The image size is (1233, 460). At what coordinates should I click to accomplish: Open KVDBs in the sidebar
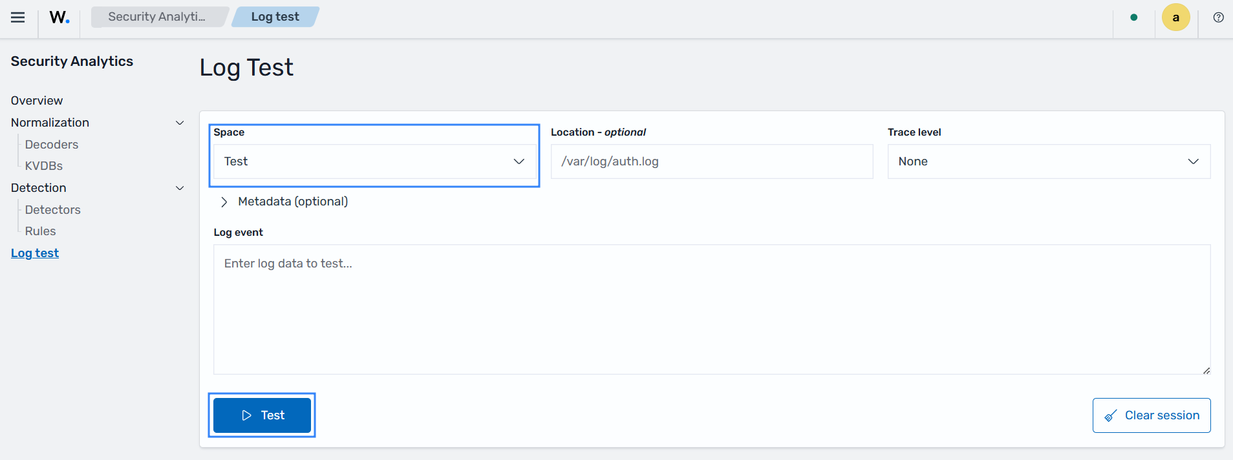coord(44,166)
